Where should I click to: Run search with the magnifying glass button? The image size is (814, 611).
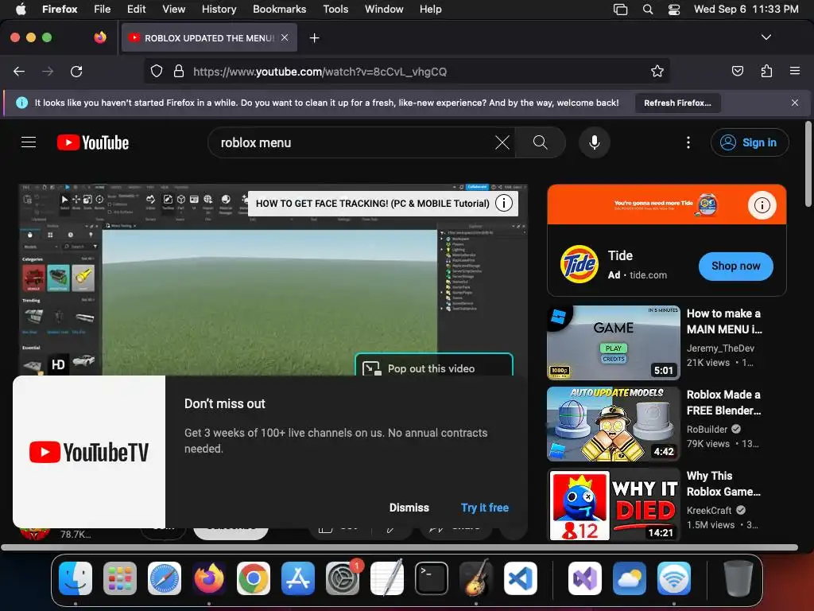click(541, 142)
